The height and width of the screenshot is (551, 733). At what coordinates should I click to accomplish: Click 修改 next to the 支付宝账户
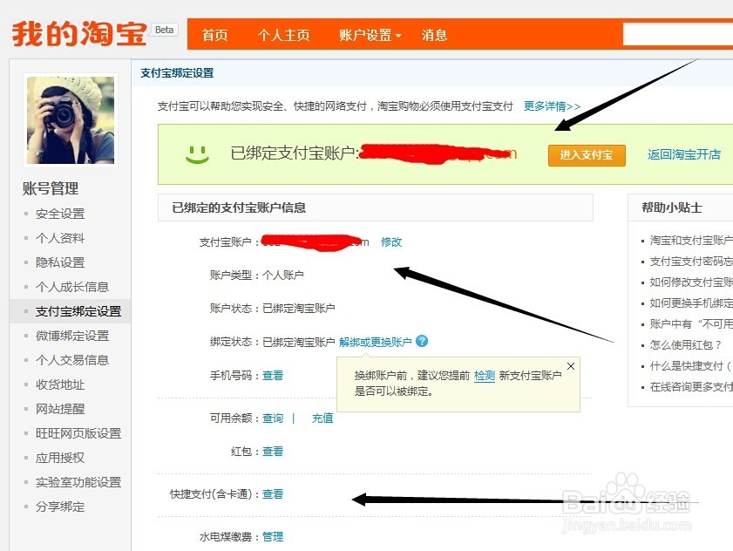click(x=391, y=241)
